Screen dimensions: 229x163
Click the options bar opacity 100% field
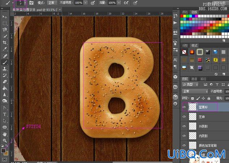79,3
